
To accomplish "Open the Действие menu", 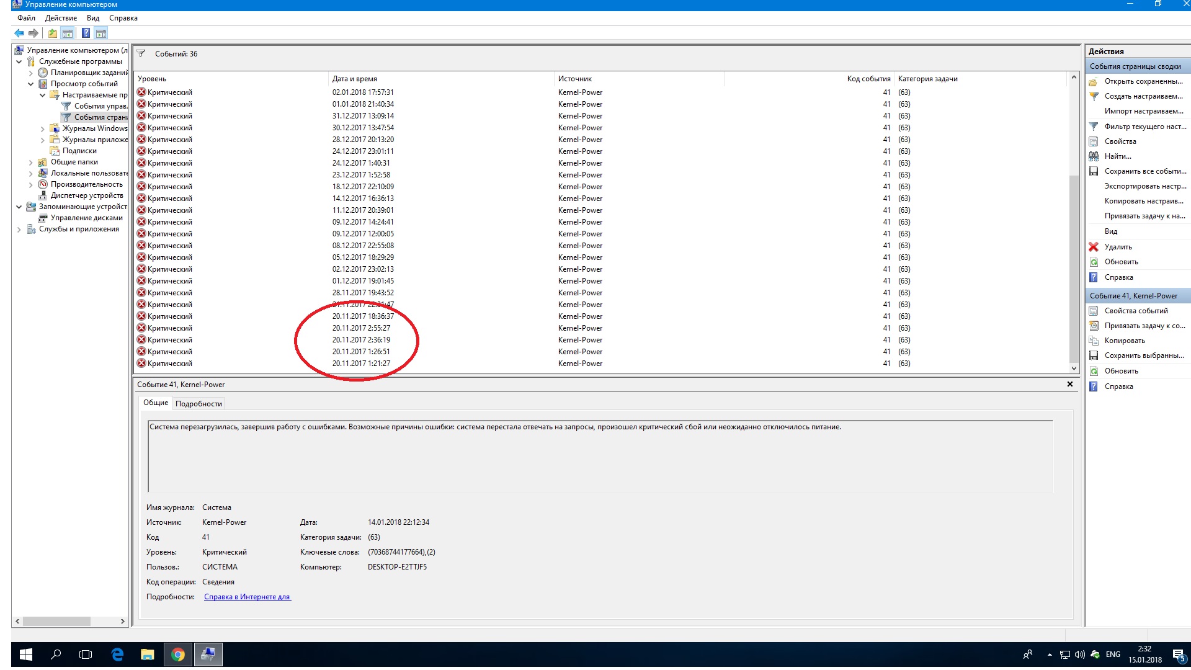I will pyautogui.click(x=61, y=18).
